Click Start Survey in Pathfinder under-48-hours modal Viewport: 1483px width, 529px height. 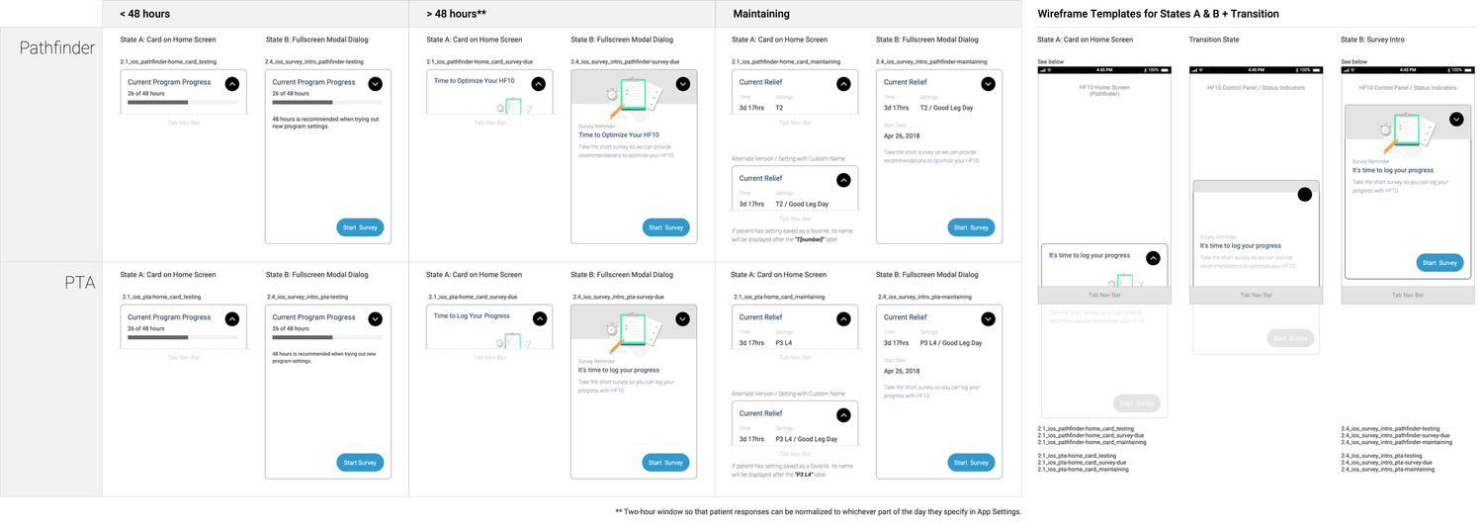[x=360, y=227]
